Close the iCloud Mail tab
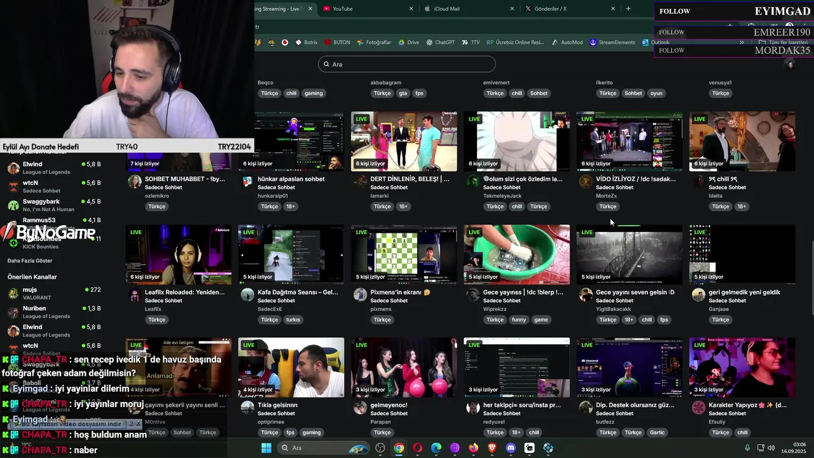Screen dimensions: 814x458 [512, 9]
